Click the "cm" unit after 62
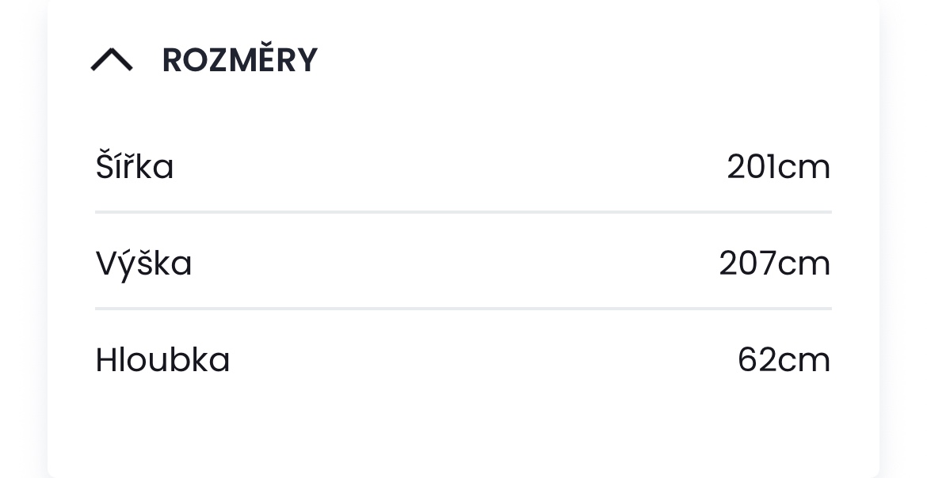This screenshot has width=927, height=478. [x=804, y=360]
